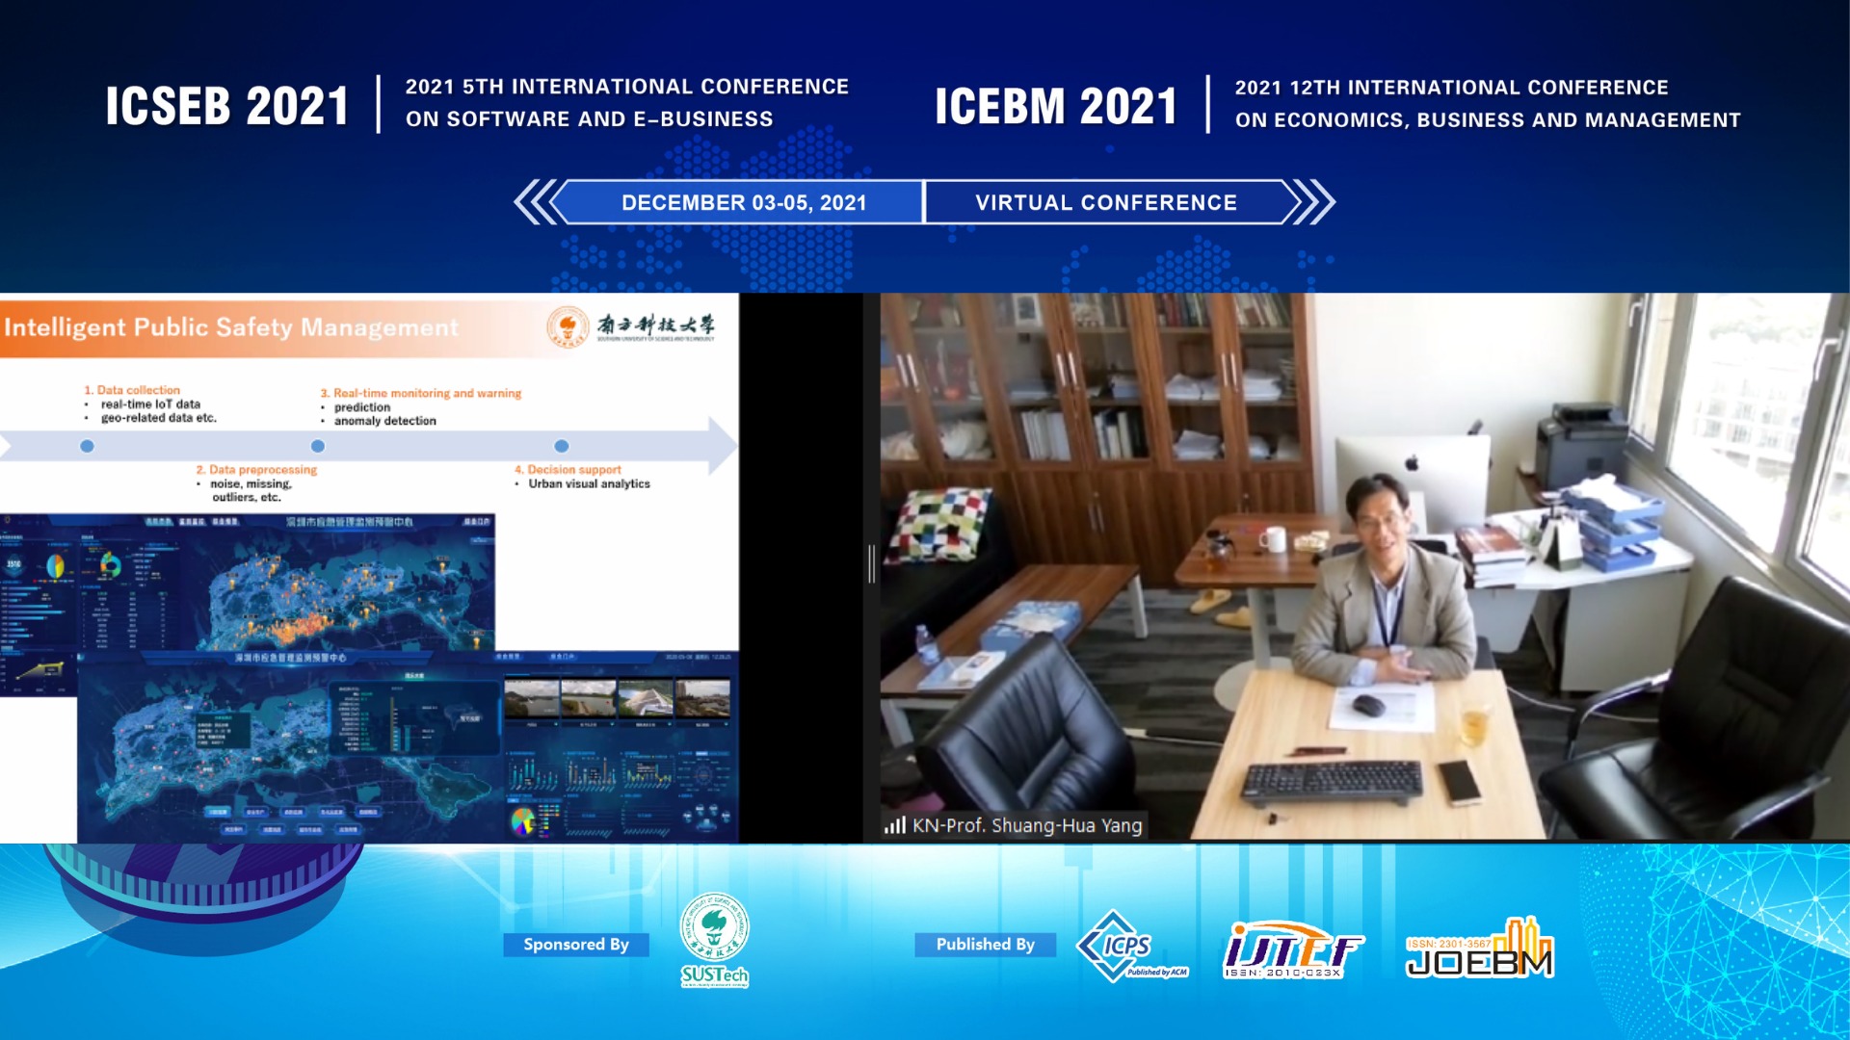Click the panel divider handle between slide and video
Image resolution: width=1850 pixels, height=1040 pixels.
(x=871, y=564)
